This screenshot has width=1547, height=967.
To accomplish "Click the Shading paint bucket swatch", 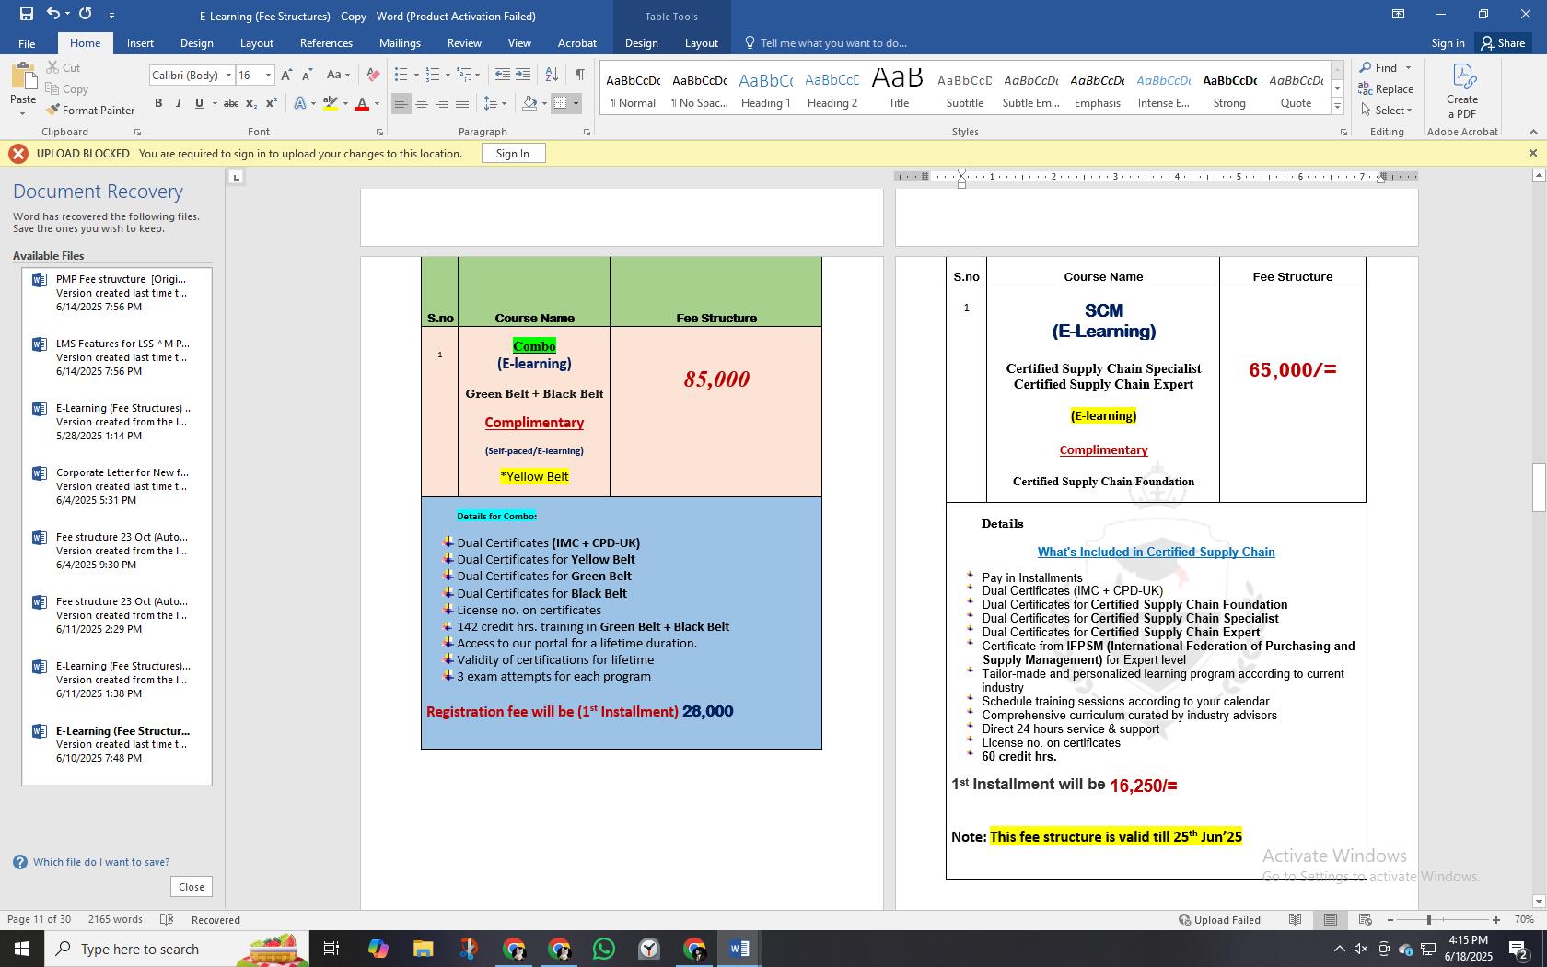I will pyautogui.click(x=529, y=103).
